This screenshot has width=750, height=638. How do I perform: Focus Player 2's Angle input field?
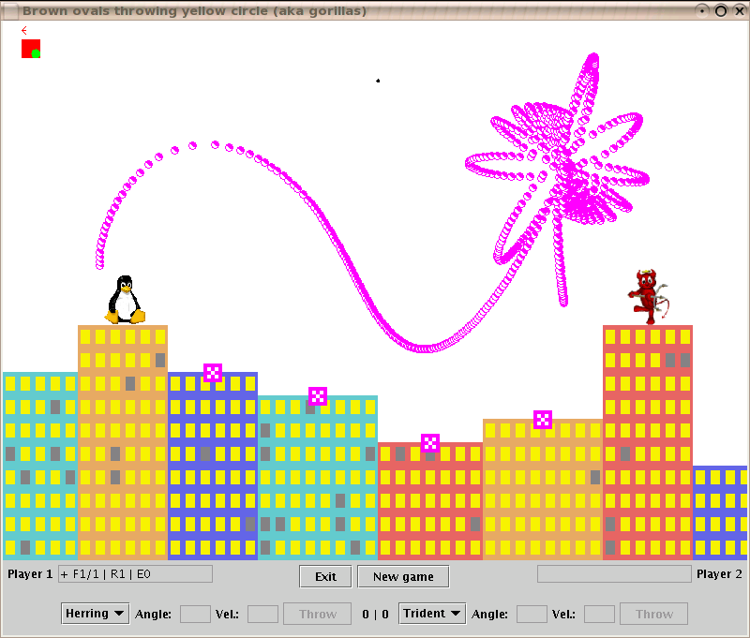pos(532,614)
